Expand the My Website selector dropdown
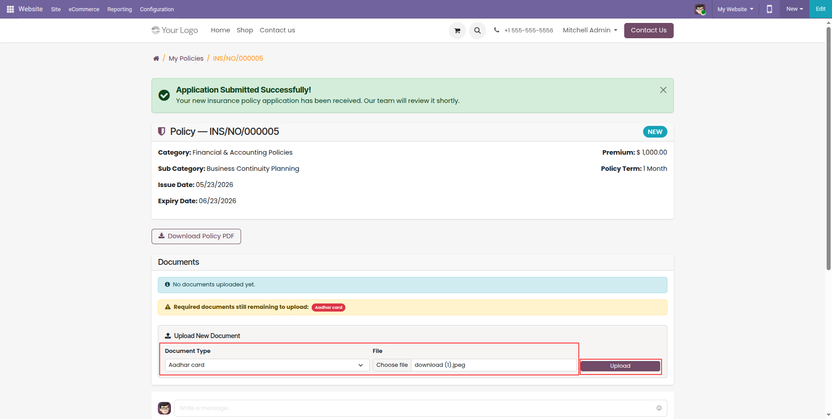The image size is (832, 419). tap(735, 9)
